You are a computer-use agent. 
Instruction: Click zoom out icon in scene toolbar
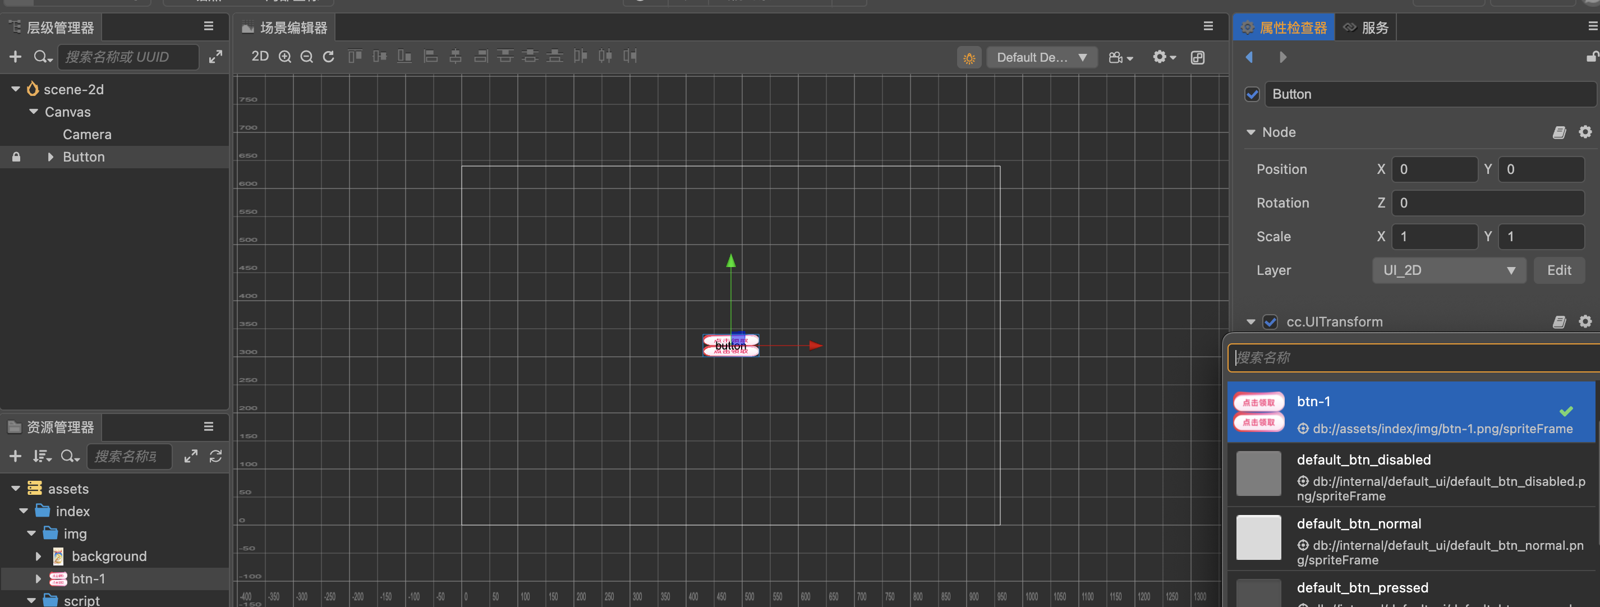(307, 57)
